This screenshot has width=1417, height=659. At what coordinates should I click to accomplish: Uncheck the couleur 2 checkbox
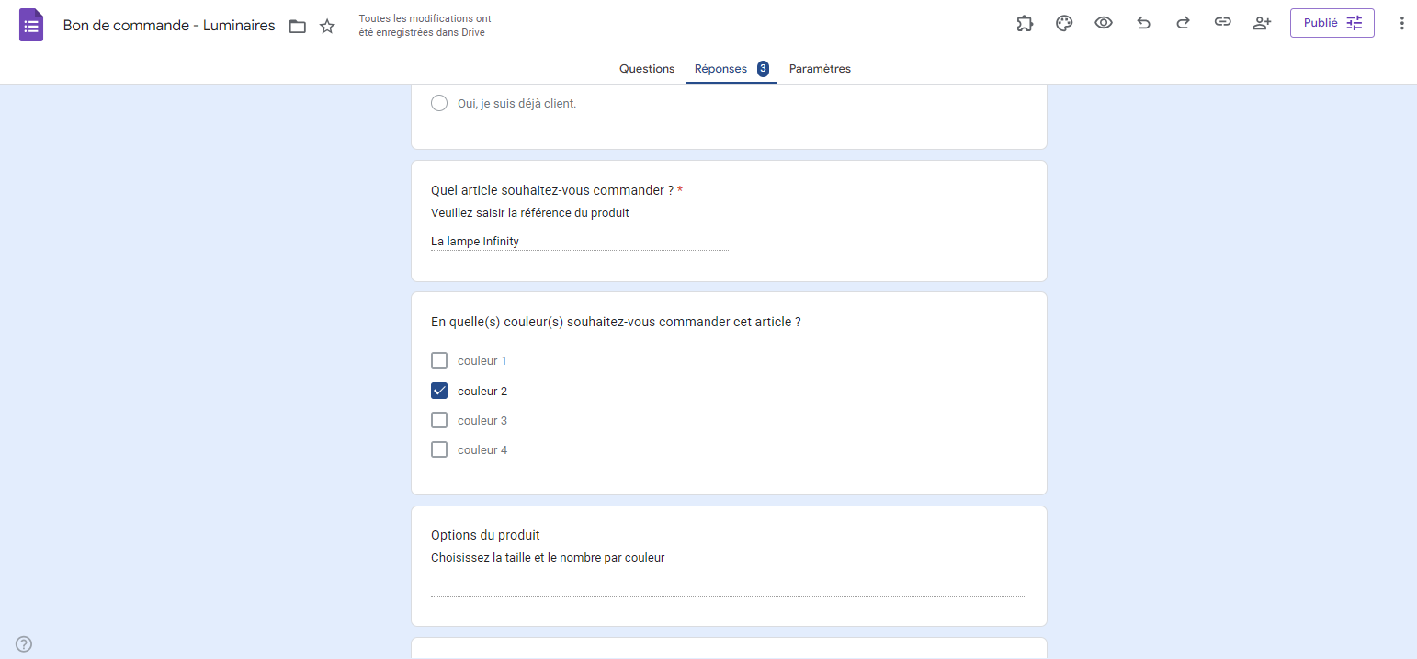pyautogui.click(x=439, y=391)
